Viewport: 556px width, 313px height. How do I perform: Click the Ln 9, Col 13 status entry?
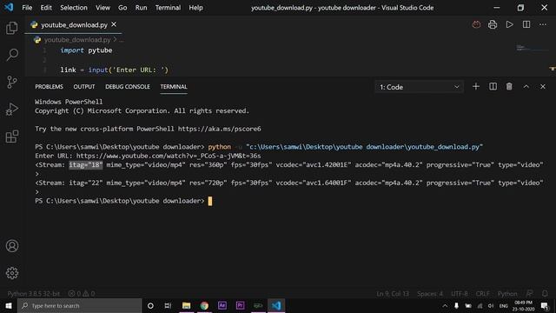coord(393,294)
